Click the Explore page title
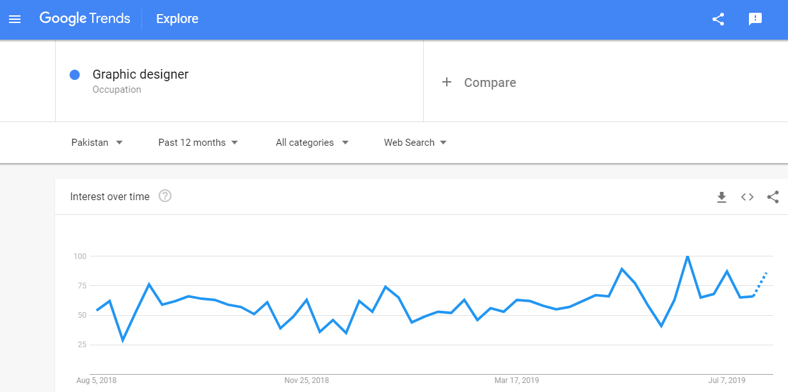This screenshot has width=788, height=392. pos(177,19)
